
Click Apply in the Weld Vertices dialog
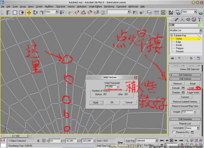coord(96,102)
